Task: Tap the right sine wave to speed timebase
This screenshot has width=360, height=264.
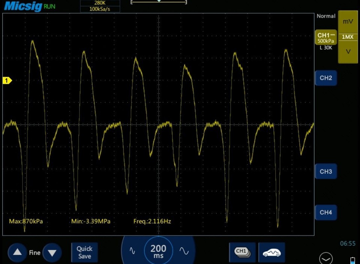Action: point(183,250)
